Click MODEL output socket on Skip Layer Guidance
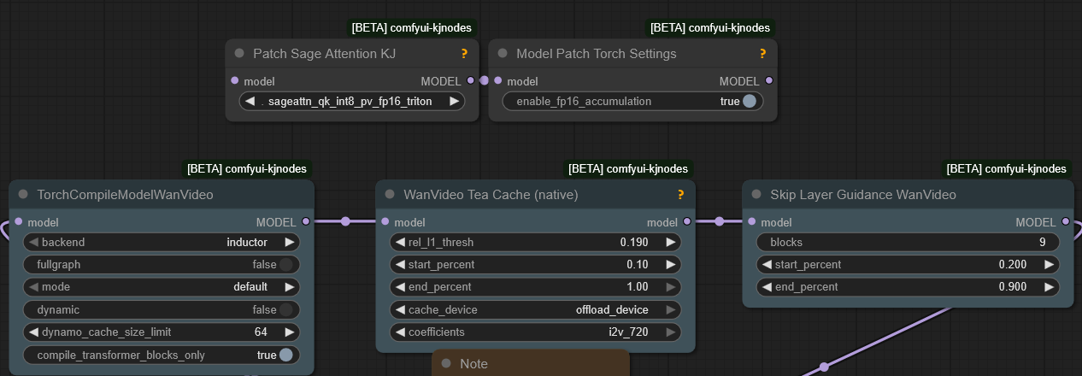This screenshot has width=1082, height=376. 1065,222
